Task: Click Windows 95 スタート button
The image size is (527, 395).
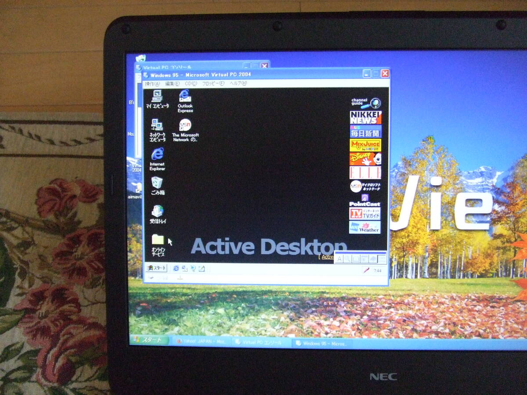Action: tap(157, 268)
